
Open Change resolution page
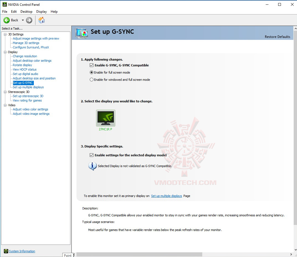25,56
